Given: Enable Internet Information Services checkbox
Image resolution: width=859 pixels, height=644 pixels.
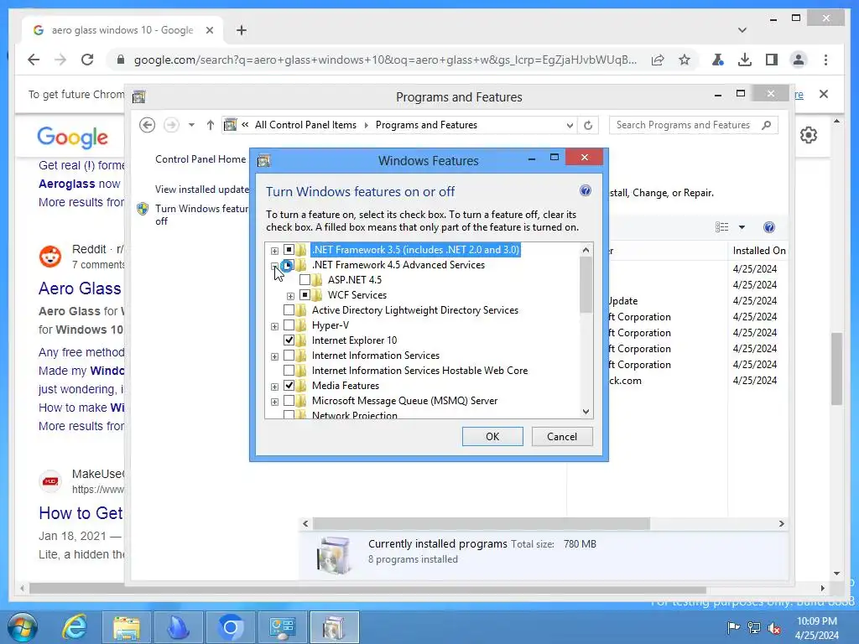Looking at the screenshot, I should tap(289, 356).
